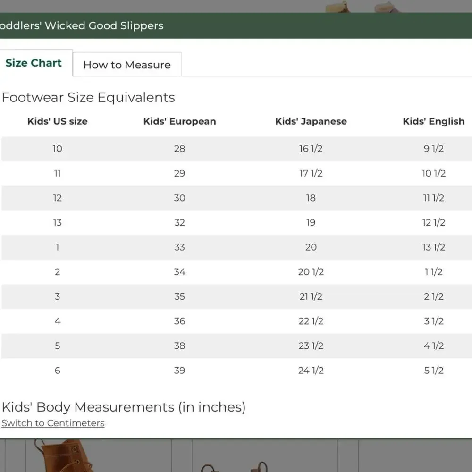Select European size 36 cell
The image size is (472, 472).
point(180,321)
